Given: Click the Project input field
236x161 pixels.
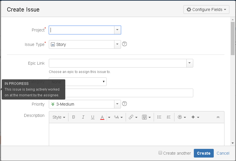Looking at the screenshot, I should (81, 30).
